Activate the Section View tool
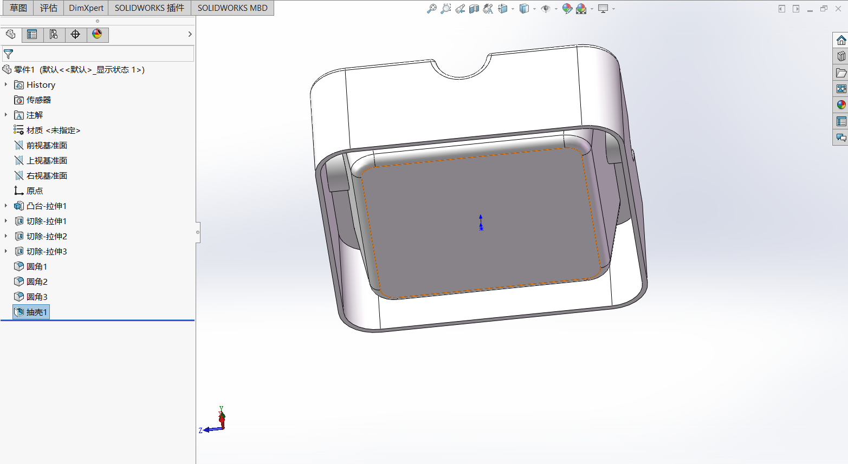The height and width of the screenshot is (464, 848). click(474, 9)
